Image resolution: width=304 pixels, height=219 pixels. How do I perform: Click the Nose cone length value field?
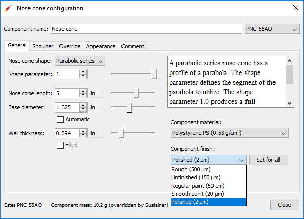tap(67, 93)
